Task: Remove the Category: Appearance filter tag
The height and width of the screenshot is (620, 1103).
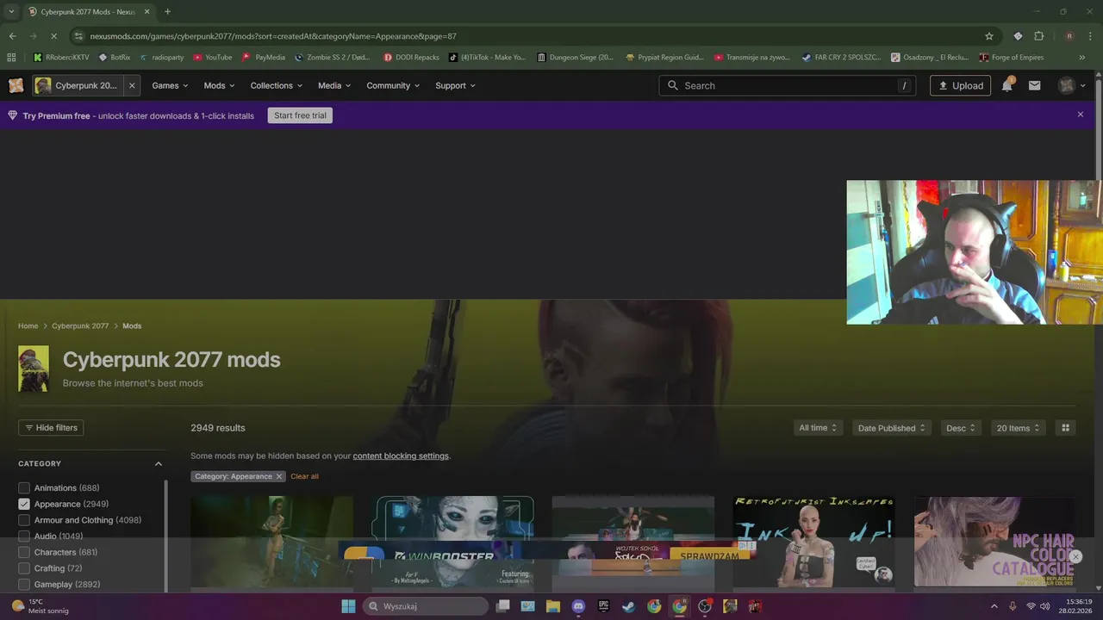Action: 278,476
